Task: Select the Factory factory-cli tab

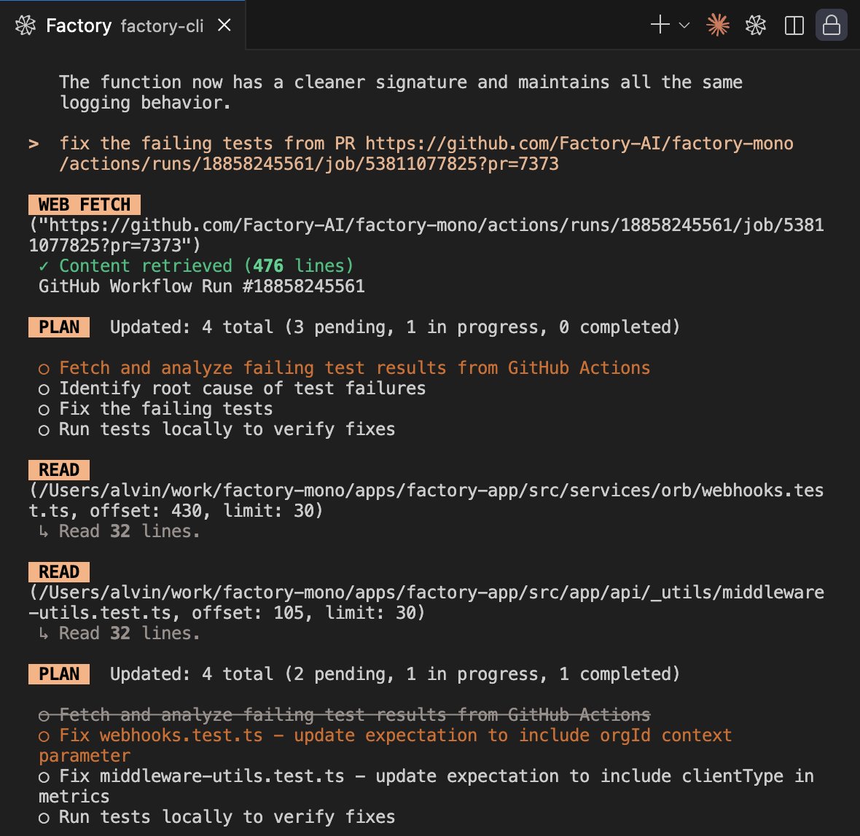Action: (x=123, y=26)
